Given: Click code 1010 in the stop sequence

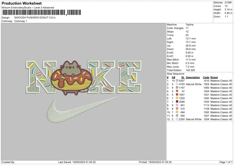Looking at the screenshot, I should 206,81.
